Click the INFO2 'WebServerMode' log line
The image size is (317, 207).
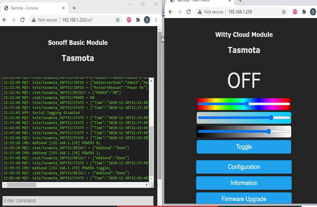pyautogui.click(x=76, y=82)
